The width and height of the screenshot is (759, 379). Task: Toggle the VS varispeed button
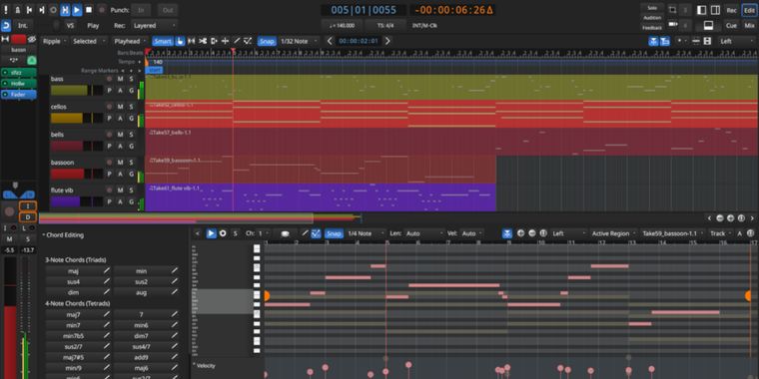coord(70,25)
